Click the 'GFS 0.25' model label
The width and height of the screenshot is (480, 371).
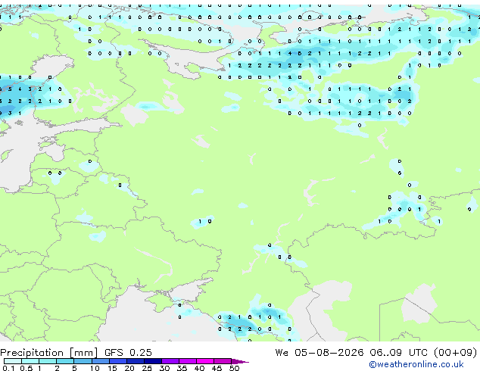[128, 353]
